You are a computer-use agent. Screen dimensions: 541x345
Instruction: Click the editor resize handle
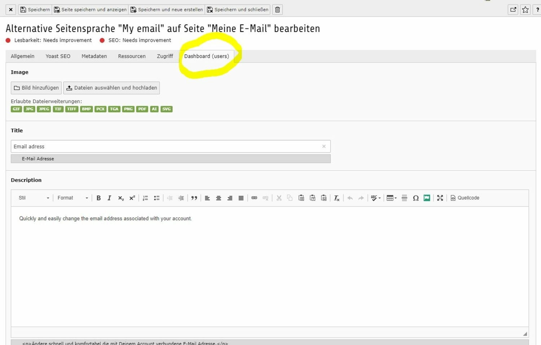click(x=525, y=334)
